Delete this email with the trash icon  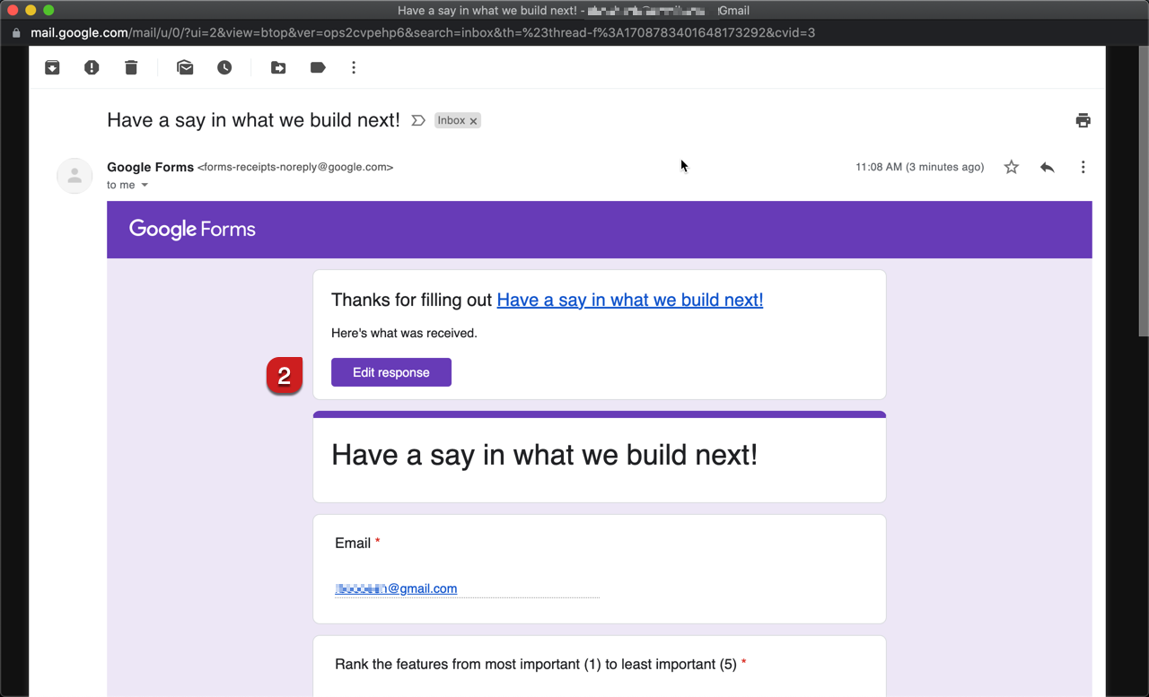[x=131, y=67]
